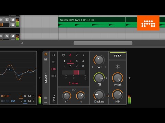Click the red time offset slider
This screenshot has width=165, height=123.
pos(74,72)
